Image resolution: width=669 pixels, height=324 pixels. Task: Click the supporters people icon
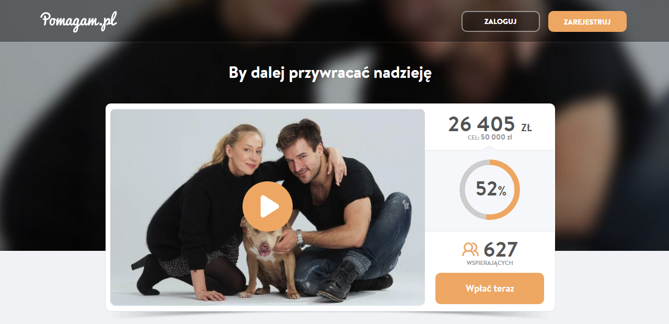coord(470,249)
